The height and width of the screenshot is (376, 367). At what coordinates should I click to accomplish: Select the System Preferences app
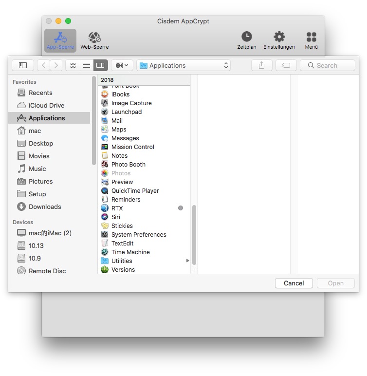[144, 234]
